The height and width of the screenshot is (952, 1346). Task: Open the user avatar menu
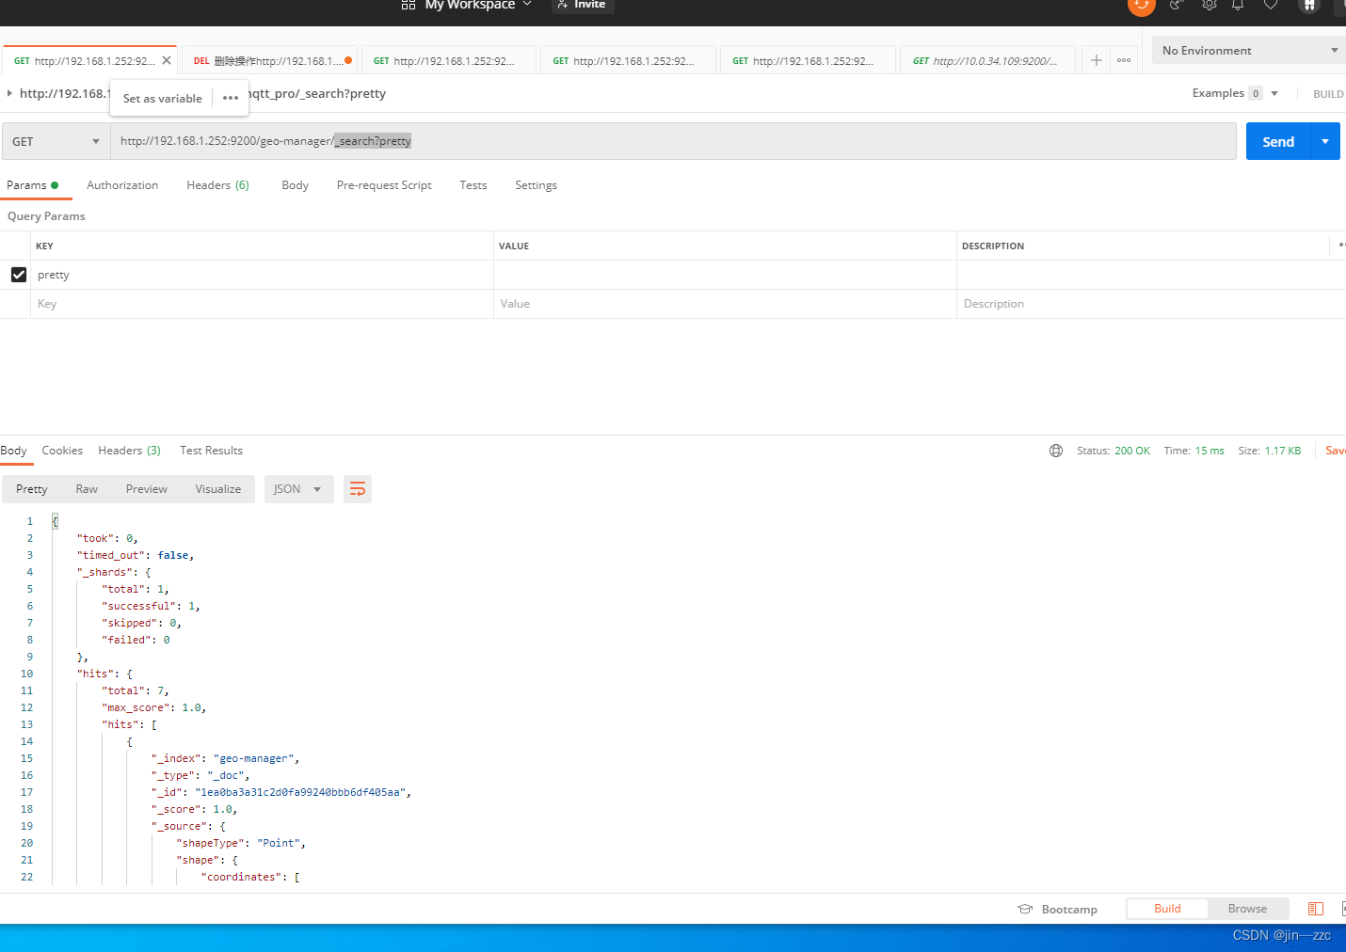[1309, 5]
